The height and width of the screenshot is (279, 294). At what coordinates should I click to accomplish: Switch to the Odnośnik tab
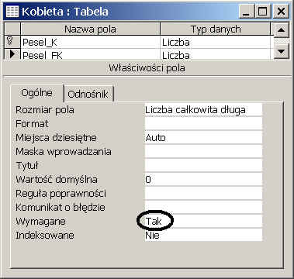[x=88, y=94]
